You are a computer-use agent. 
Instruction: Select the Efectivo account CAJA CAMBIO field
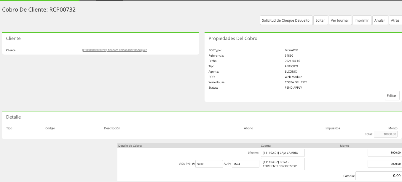[x=283, y=153]
